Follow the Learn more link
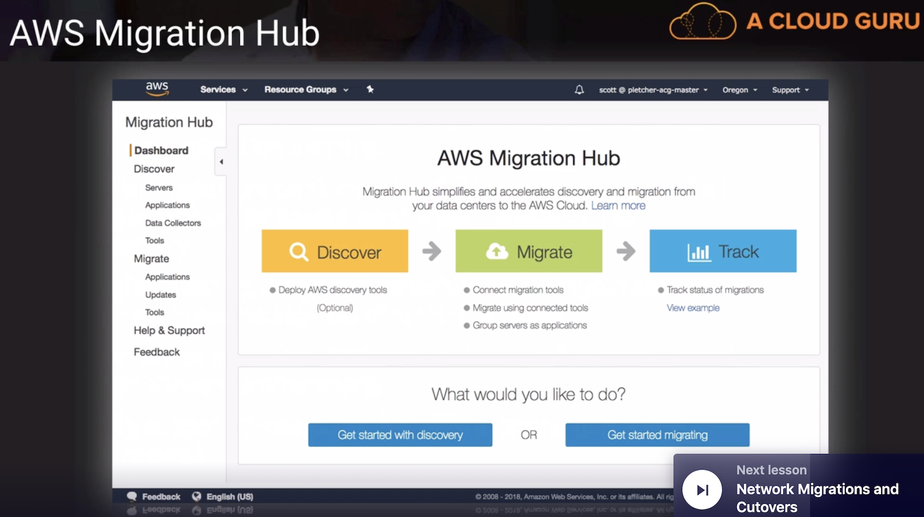924x517 pixels. point(618,206)
